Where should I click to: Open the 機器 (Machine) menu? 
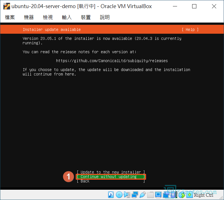tap(29, 17)
